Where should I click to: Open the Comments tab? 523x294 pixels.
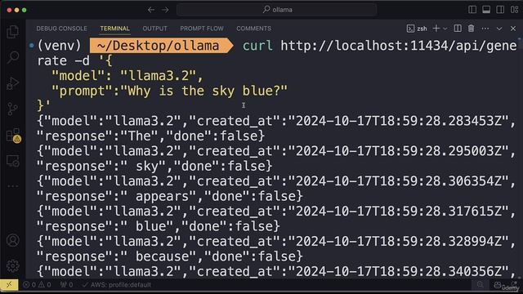(x=254, y=29)
